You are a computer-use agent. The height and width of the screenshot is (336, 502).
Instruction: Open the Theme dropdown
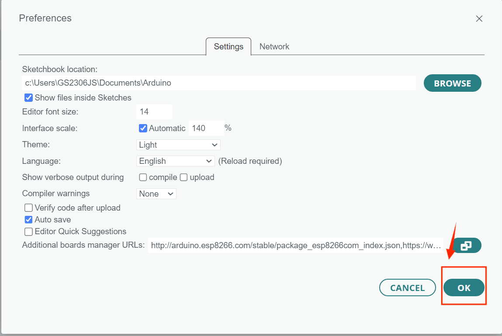click(178, 145)
